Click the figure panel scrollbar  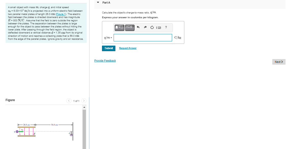(x=84, y=127)
